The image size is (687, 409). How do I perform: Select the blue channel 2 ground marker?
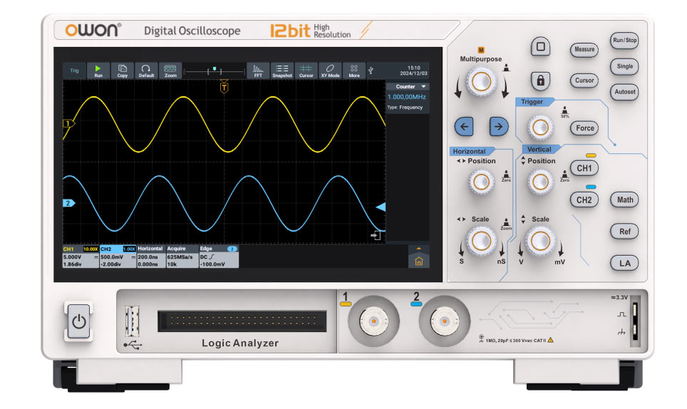coord(69,203)
